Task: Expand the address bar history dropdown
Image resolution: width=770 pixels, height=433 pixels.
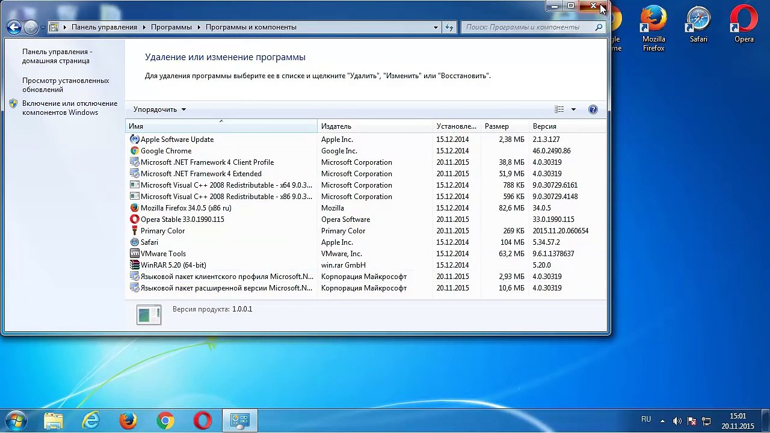Action: tap(436, 27)
